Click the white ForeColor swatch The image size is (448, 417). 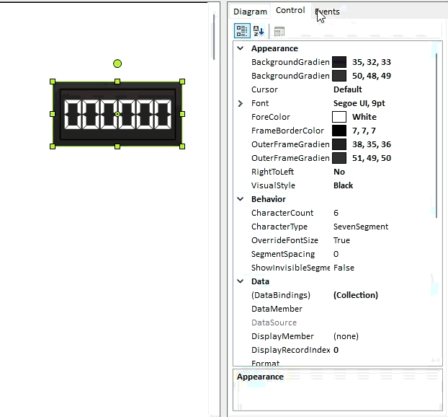click(339, 117)
